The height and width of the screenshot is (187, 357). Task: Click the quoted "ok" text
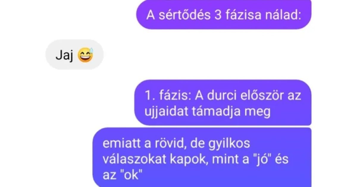[129, 175]
